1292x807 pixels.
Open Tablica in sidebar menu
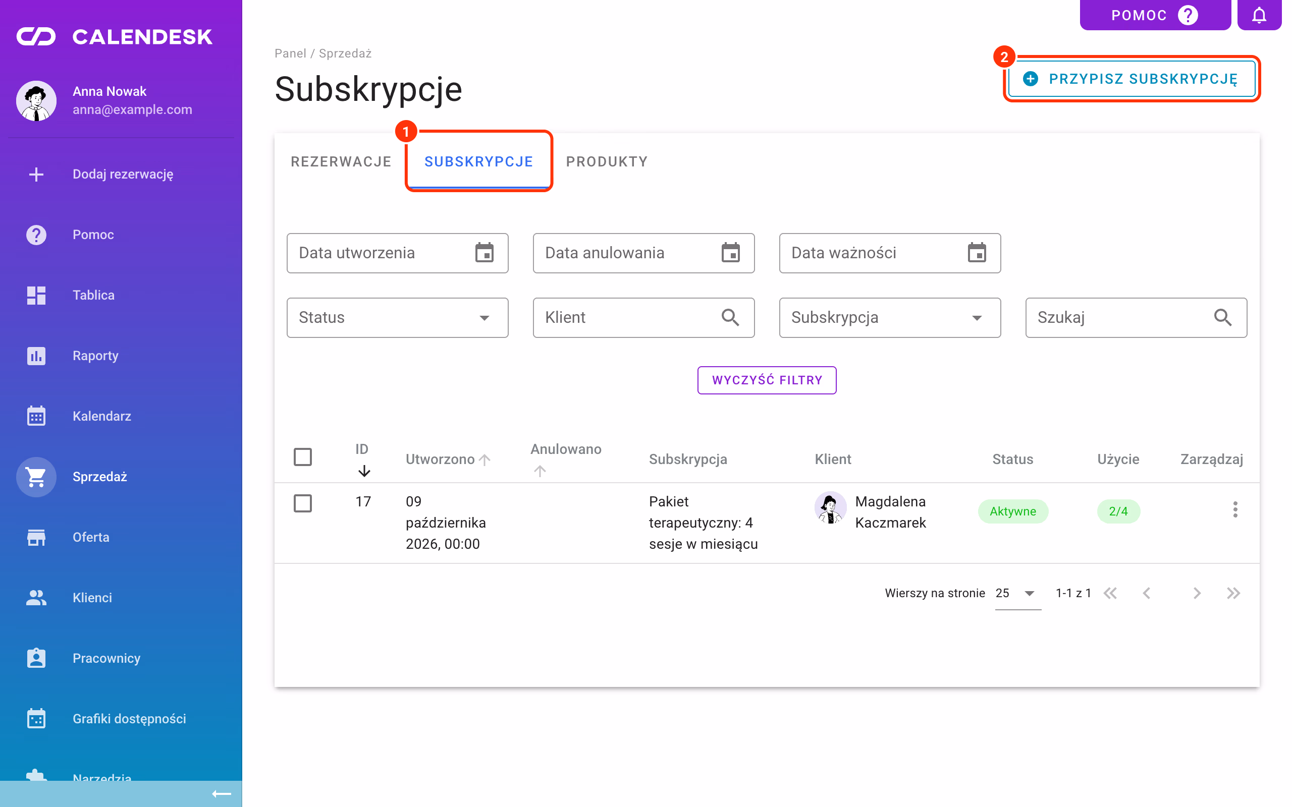(x=121, y=295)
